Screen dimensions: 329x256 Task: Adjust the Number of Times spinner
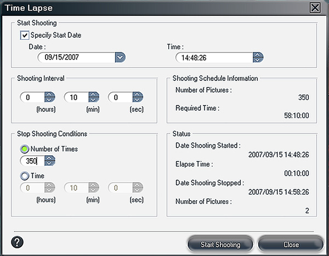click(49, 161)
